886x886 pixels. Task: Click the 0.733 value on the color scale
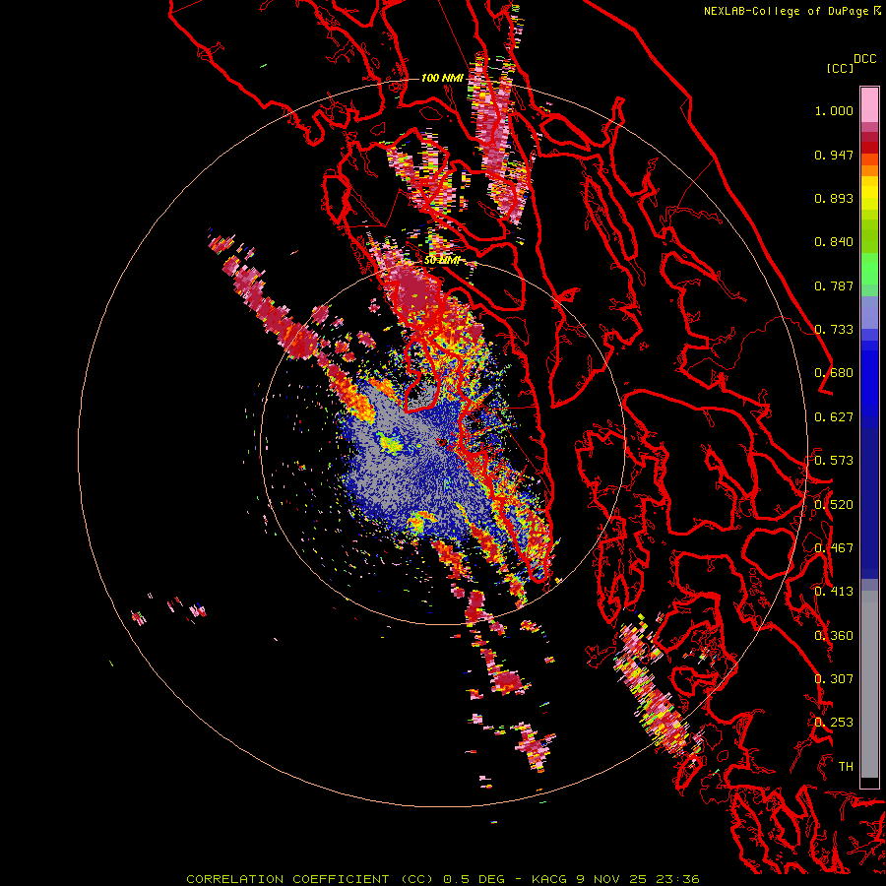pyautogui.click(x=834, y=330)
